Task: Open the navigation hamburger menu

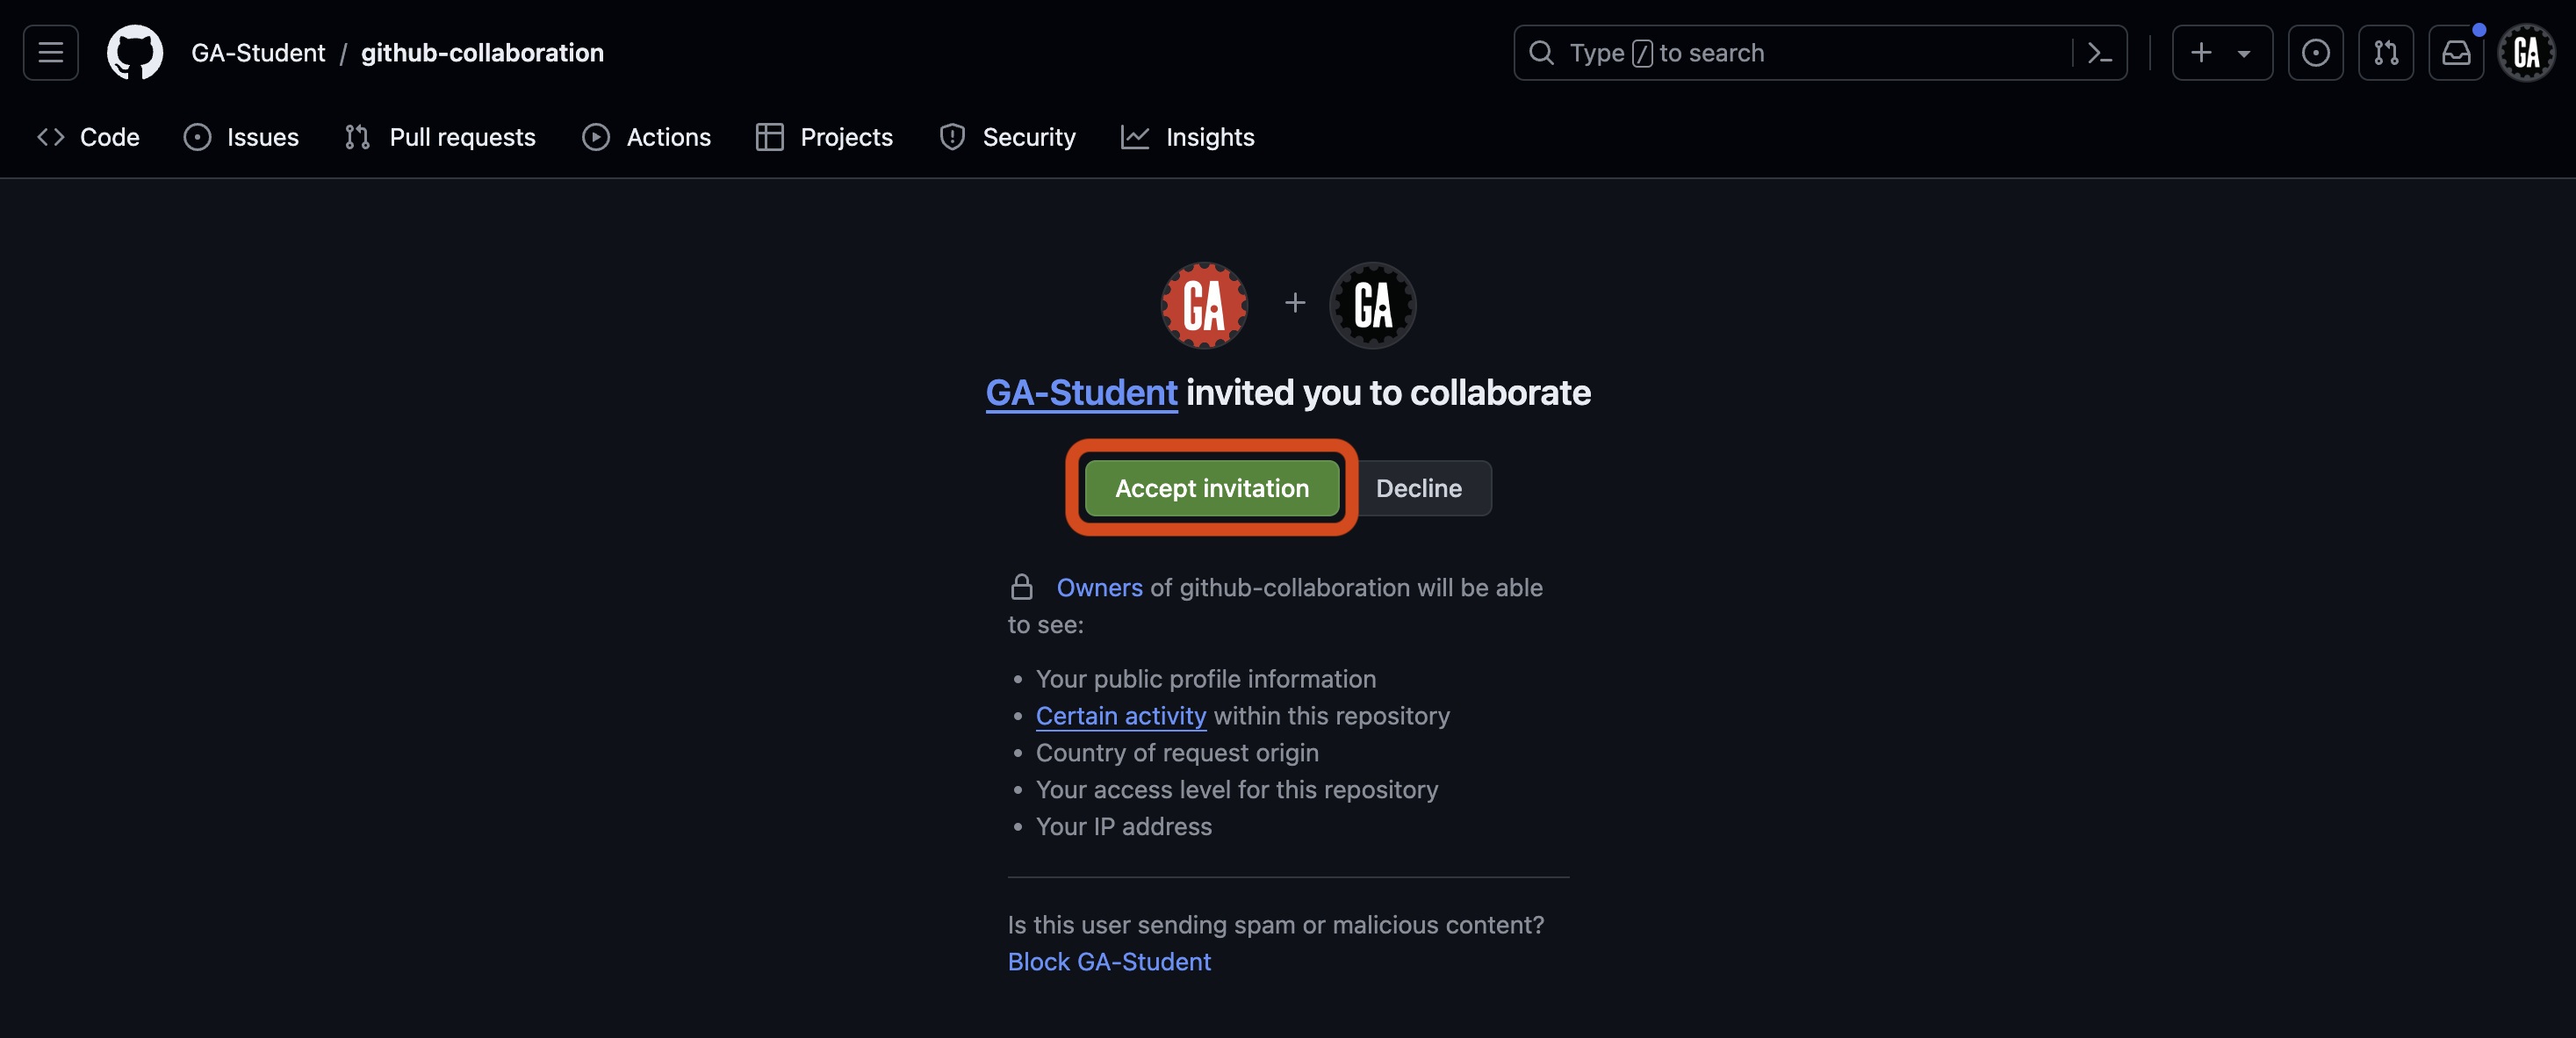Action: pos(49,52)
